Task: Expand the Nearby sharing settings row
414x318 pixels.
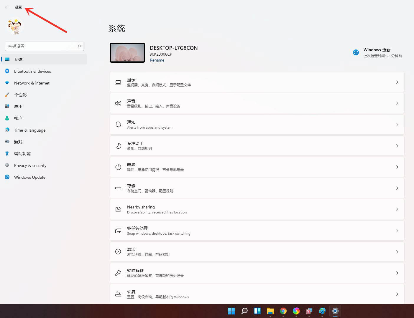Action: pyautogui.click(x=257, y=209)
